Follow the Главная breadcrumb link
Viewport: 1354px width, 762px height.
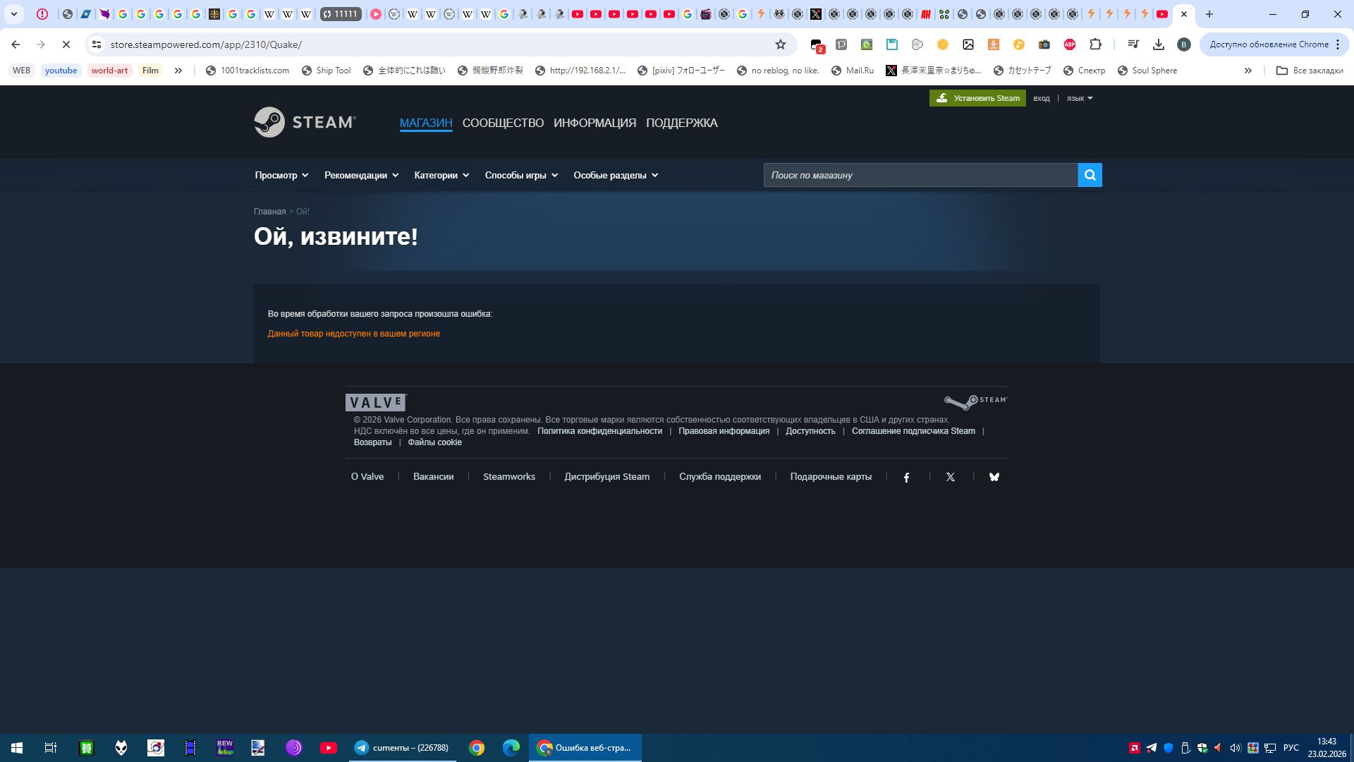[x=269, y=212]
